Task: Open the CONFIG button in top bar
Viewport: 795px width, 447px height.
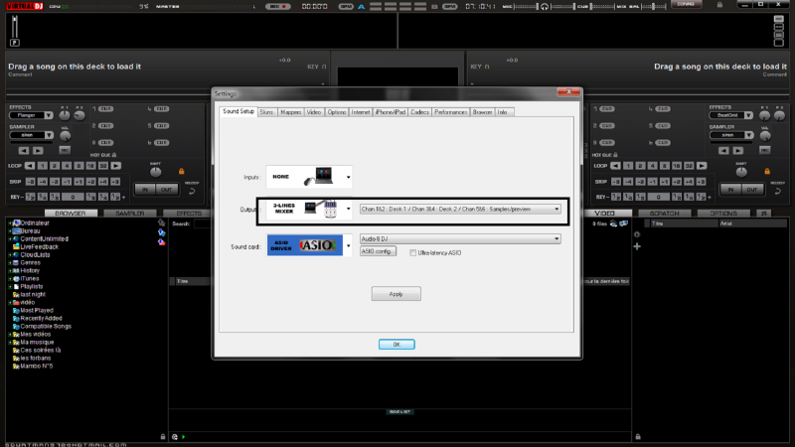Action: click(686, 4)
